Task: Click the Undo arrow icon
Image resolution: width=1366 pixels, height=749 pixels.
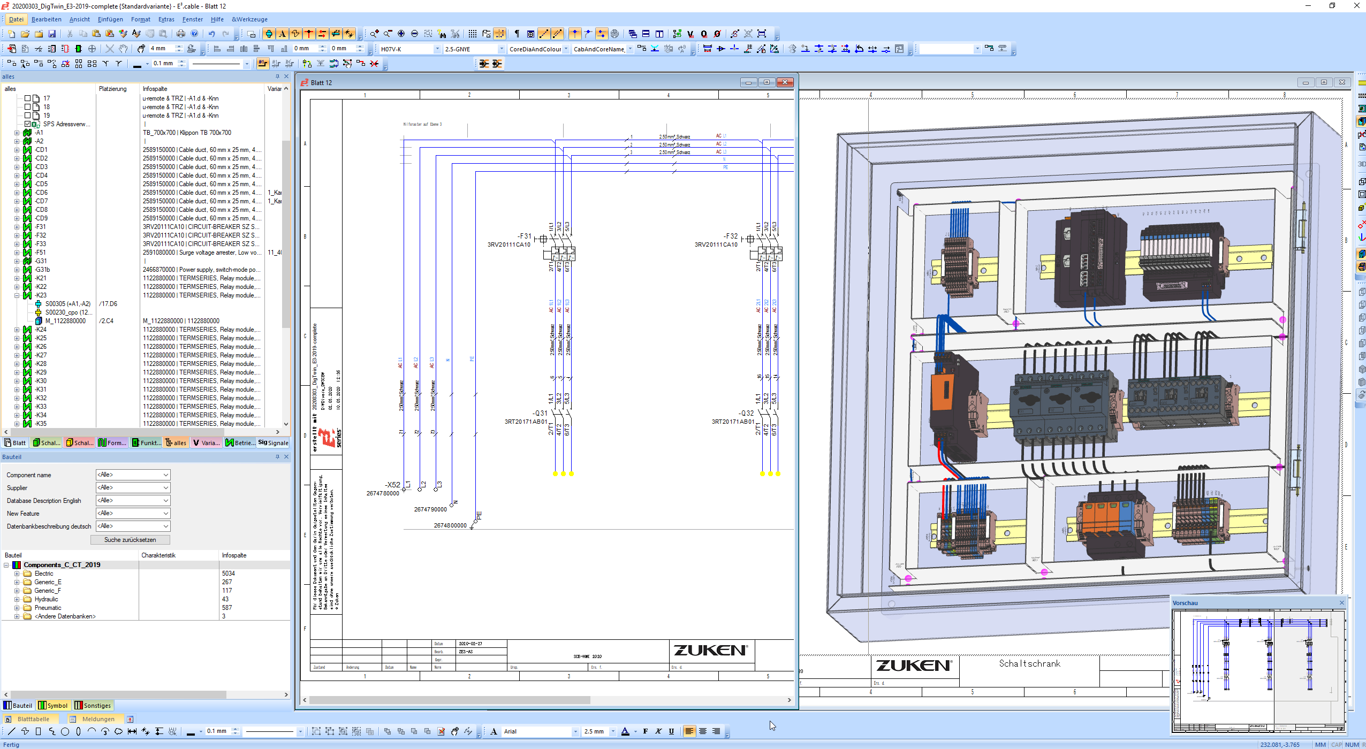Action: coord(212,34)
